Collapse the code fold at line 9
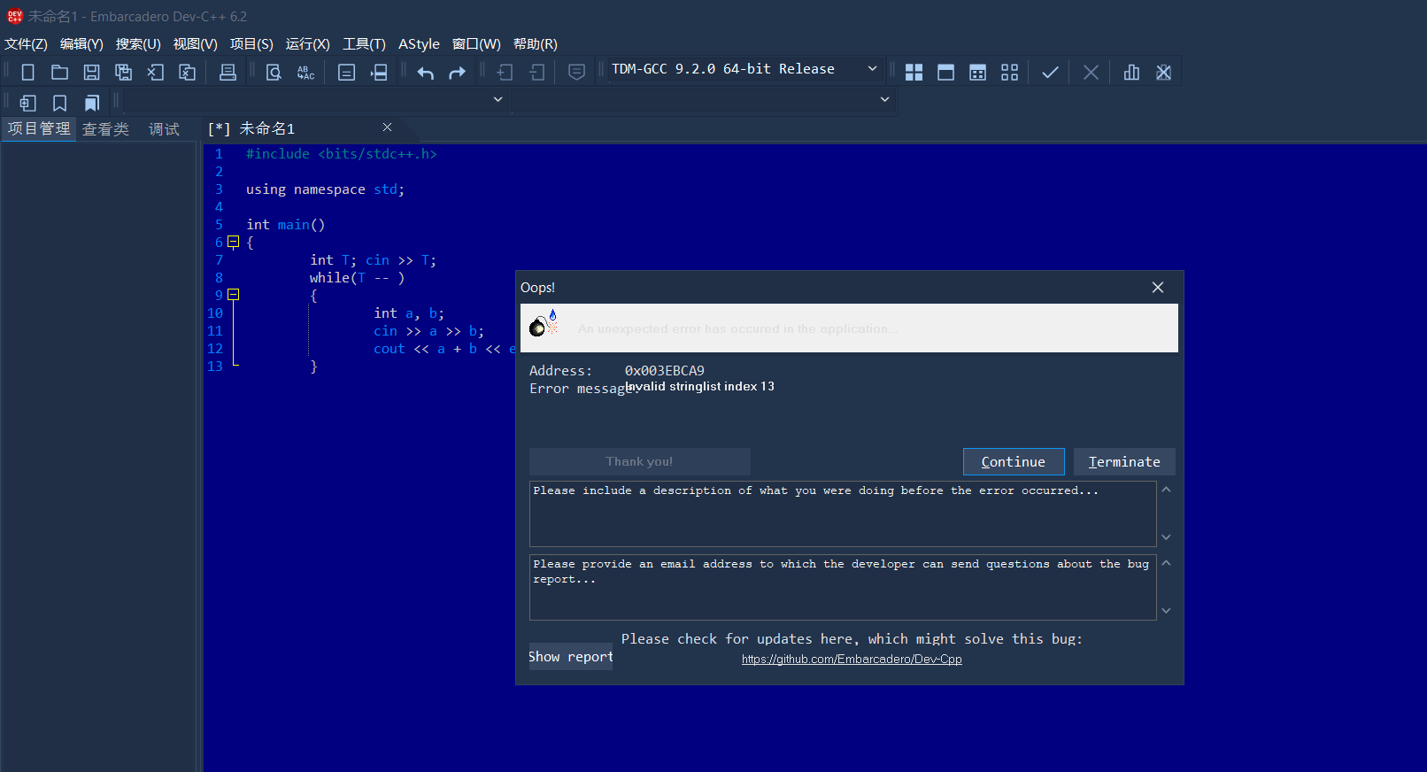Viewport: 1427px width, 772px height. coord(234,295)
